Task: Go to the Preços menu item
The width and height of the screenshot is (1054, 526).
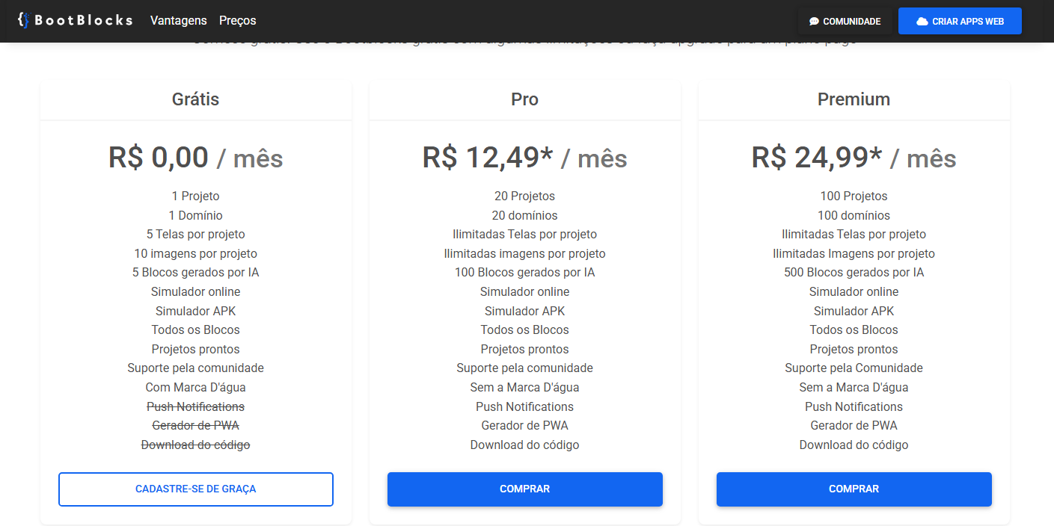Action: (x=237, y=21)
